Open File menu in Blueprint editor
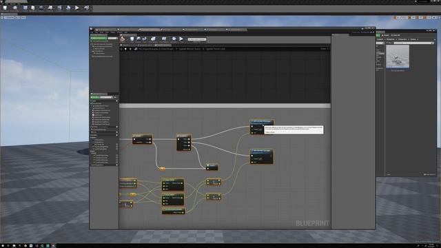This screenshot has height=248, width=441. (92, 32)
